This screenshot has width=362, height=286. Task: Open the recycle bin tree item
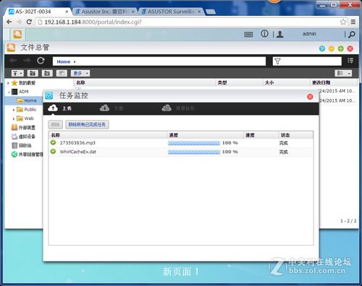point(22,145)
